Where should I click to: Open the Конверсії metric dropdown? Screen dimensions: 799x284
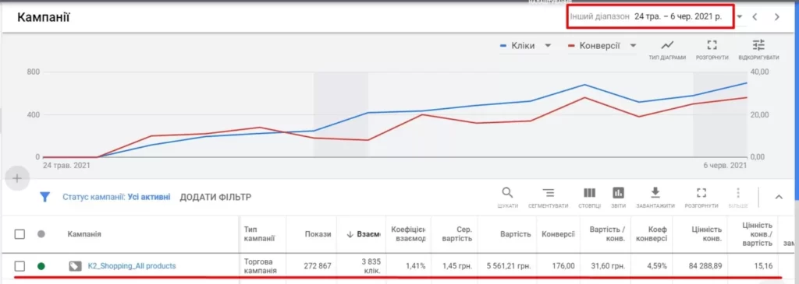pyautogui.click(x=633, y=46)
